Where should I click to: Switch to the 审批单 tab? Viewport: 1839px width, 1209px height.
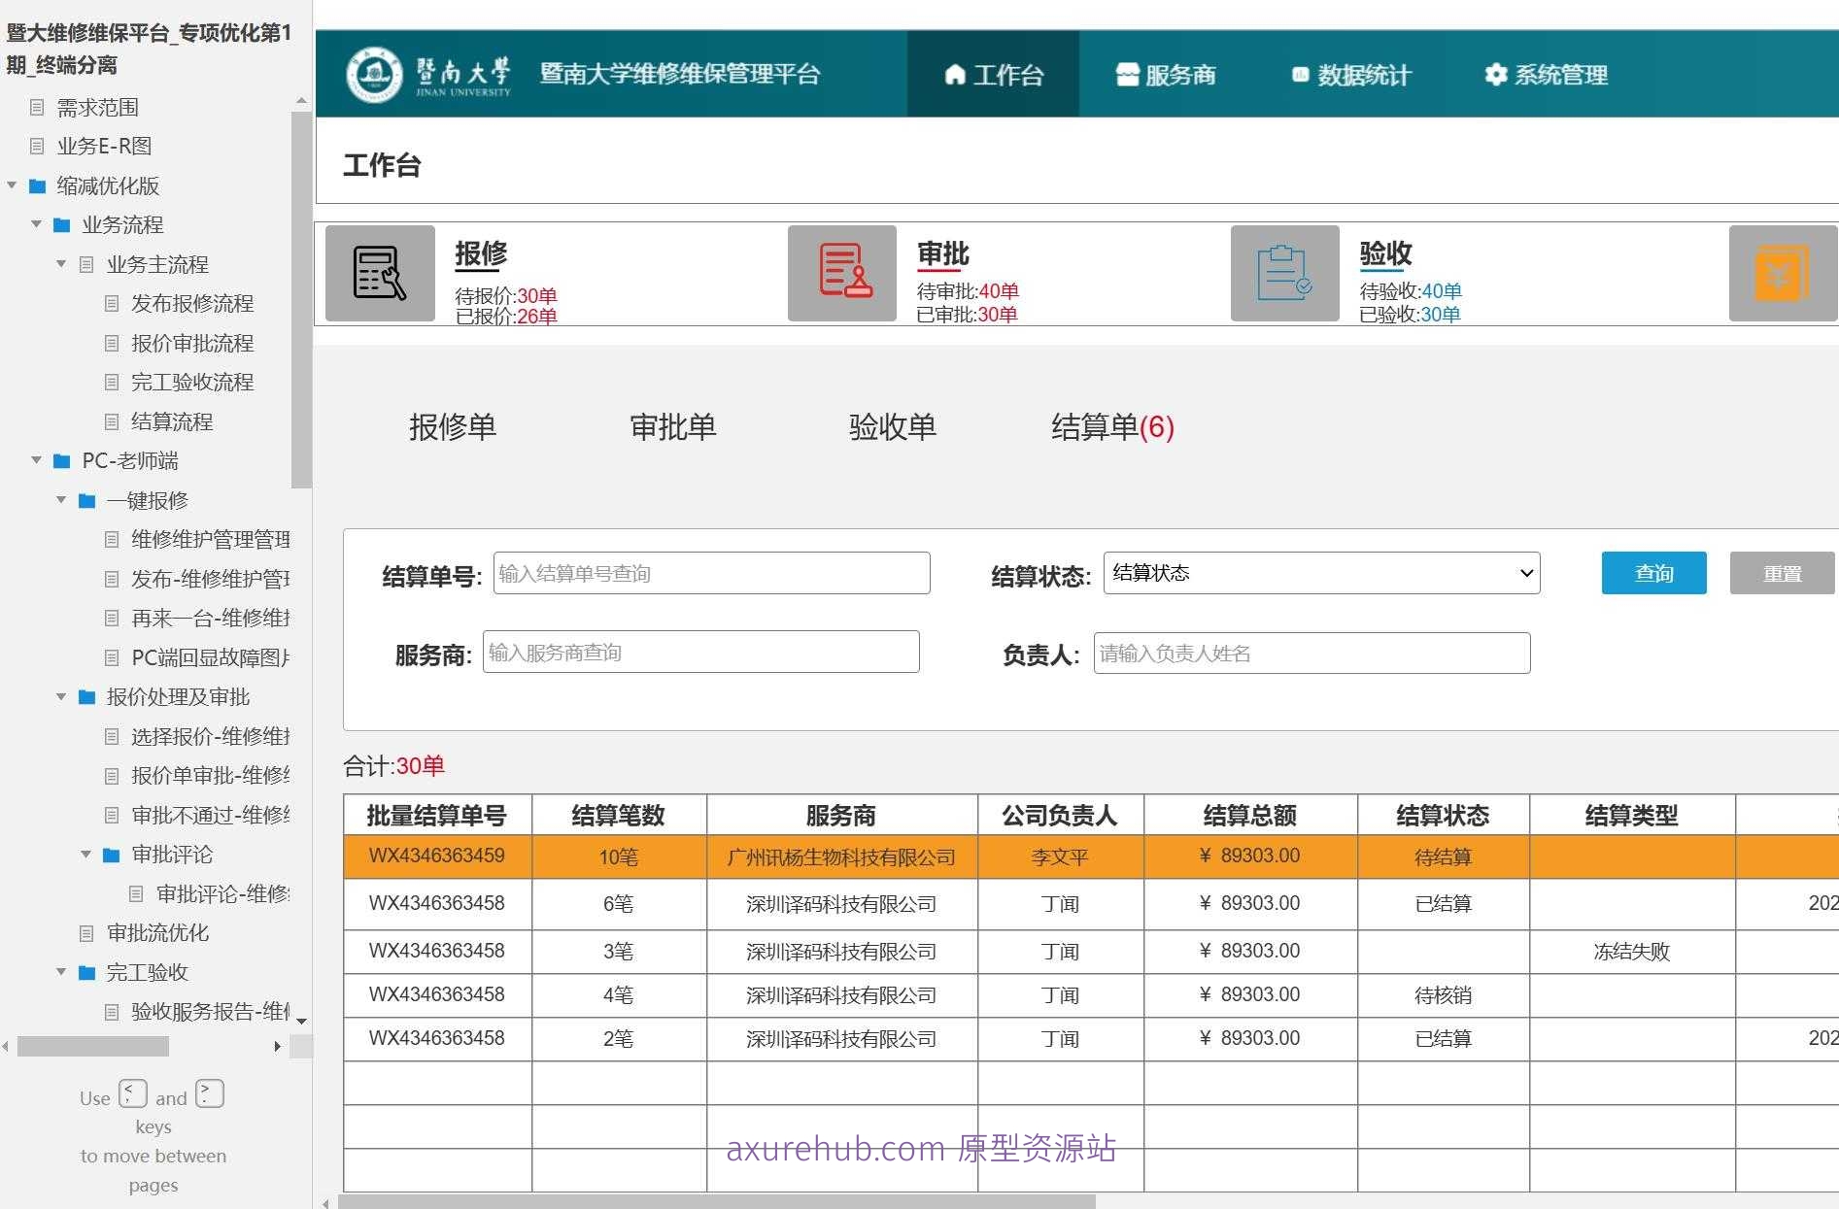coord(672,426)
